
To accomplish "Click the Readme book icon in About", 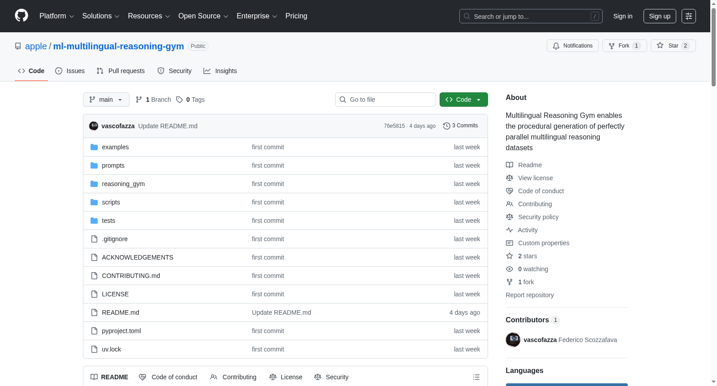I will [x=510, y=165].
